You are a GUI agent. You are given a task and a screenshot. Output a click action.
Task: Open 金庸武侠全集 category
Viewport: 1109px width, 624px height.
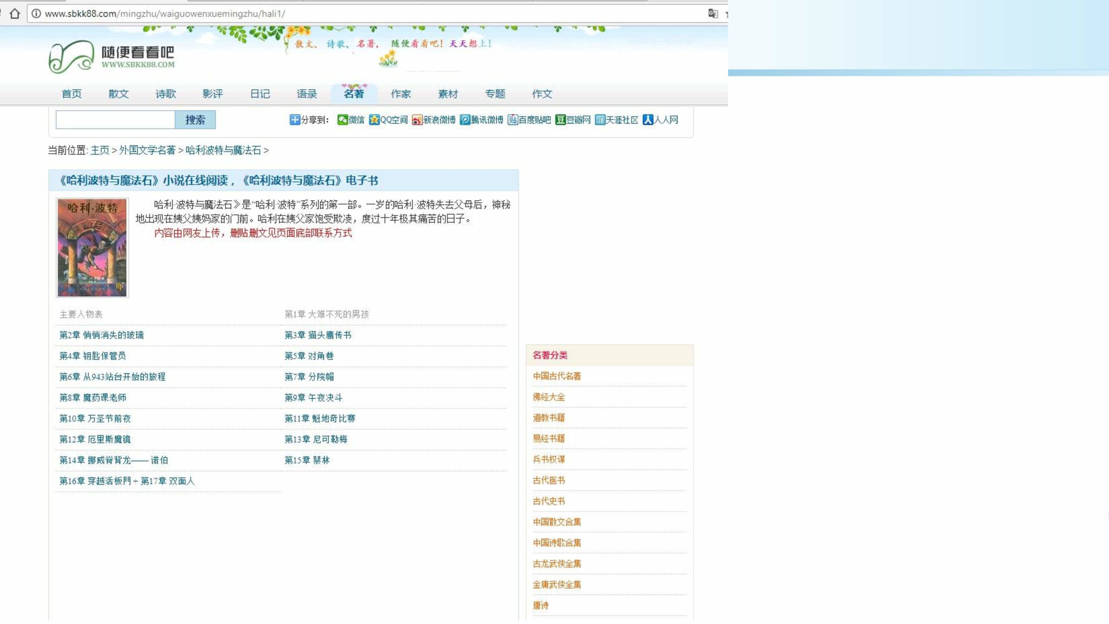pos(557,585)
